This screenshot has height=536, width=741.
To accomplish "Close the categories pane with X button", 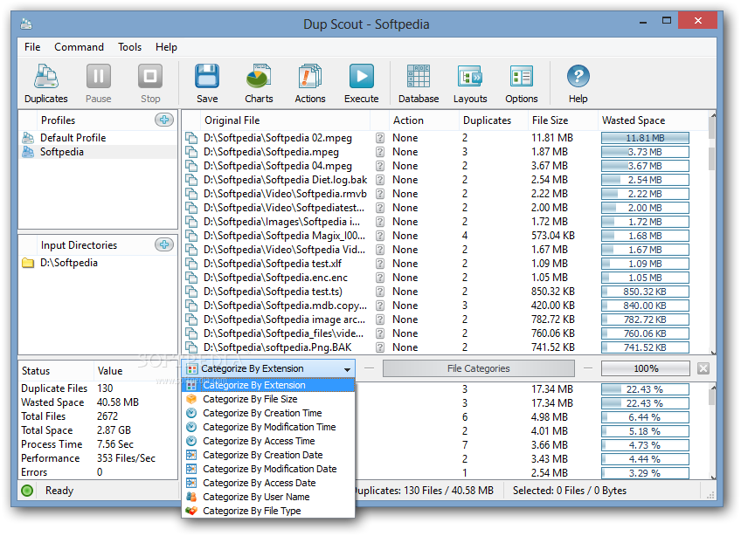I will [x=703, y=368].
